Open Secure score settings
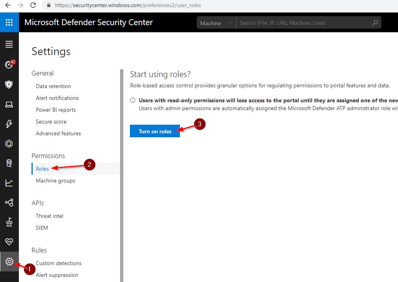398x282 pixels. pyautogui.click(x=51, y=122)
